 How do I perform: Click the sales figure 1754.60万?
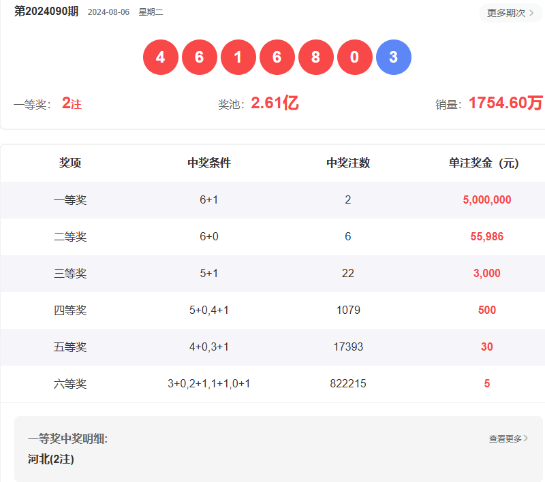[x=504, y=102]
